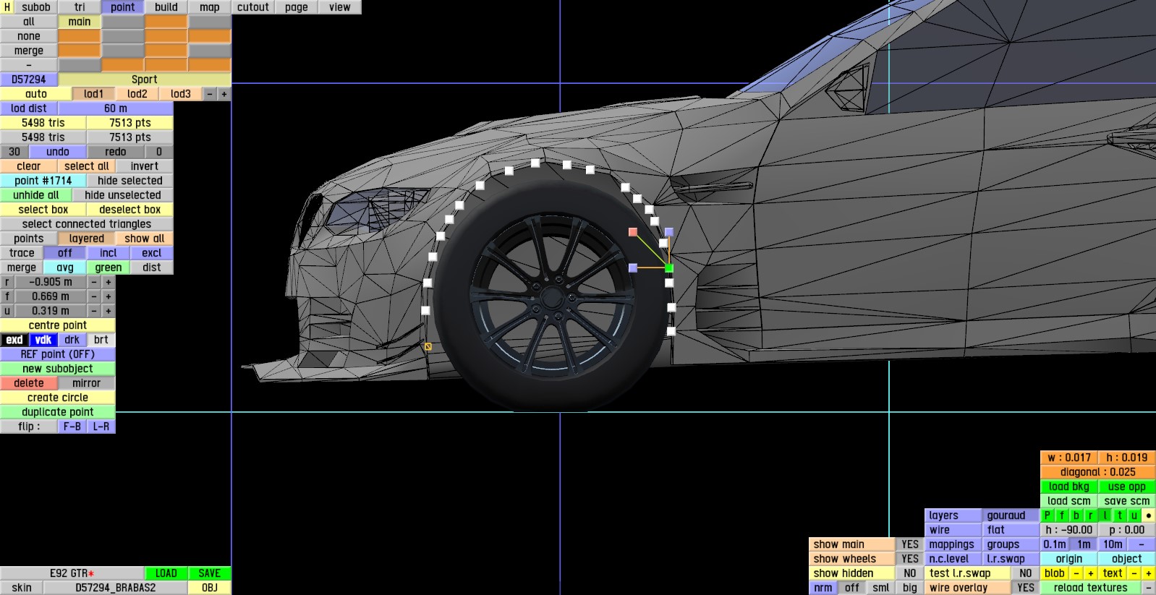Switch to the tri editing tab
The height and width of the screenshot is (595, 1156).
(80, 7)
